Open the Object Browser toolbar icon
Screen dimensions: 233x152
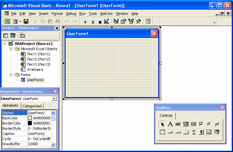[x=131, y=21]
